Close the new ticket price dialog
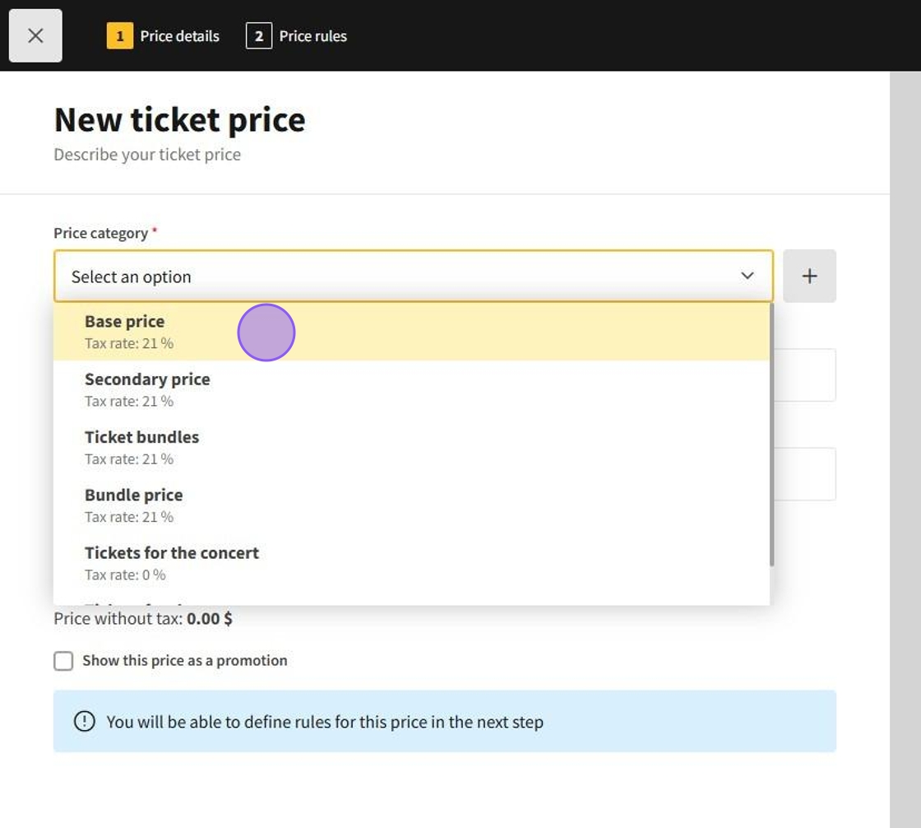 [35, 35]
